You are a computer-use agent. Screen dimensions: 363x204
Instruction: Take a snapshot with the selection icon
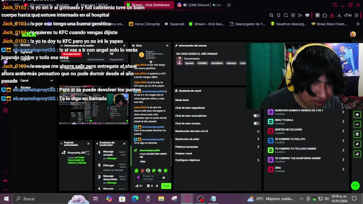286,15
